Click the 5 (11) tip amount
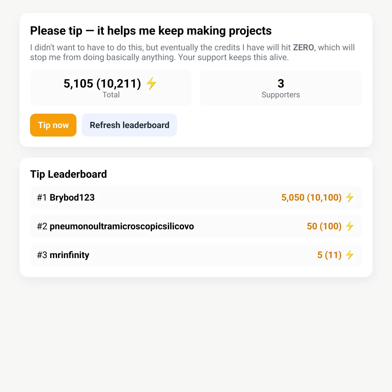The height and width of the screenshot is (392, 392). [x=329, y=255]
